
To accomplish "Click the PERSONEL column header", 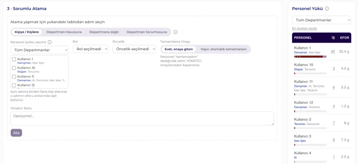I will pos(303,38).
